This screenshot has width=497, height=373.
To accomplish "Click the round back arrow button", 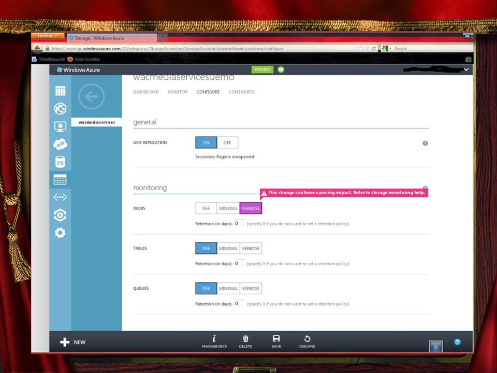I will click(x=91, y=96).
